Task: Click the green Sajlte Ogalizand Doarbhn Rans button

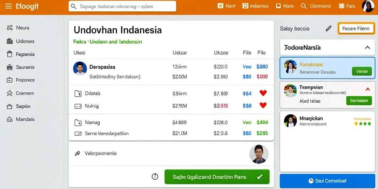Action: click(x=217, y=177)
